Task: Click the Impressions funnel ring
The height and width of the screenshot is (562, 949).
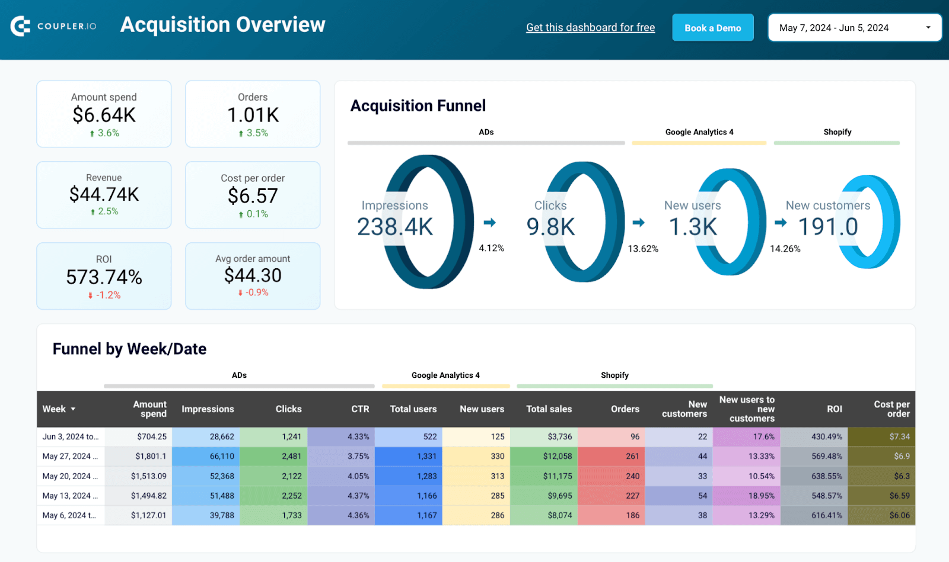Action: click(x=428, y=221)
